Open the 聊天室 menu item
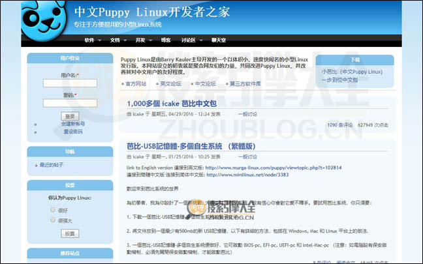The image size is (423, 264). pos(219,40)
